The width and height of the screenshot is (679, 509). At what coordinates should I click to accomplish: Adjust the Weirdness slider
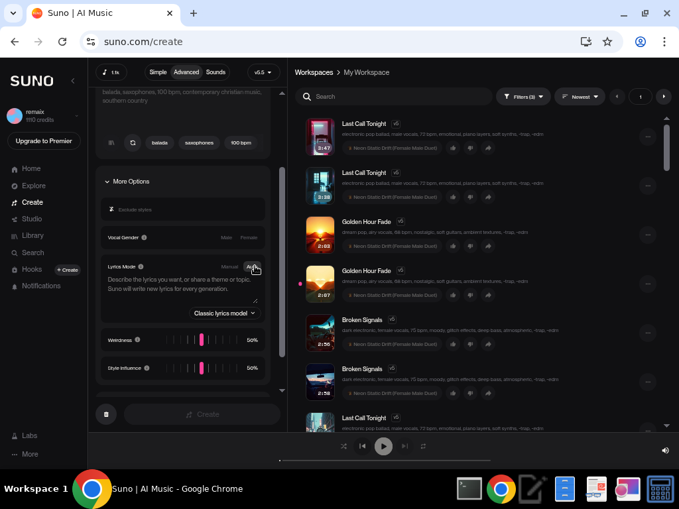coord(202,339)
